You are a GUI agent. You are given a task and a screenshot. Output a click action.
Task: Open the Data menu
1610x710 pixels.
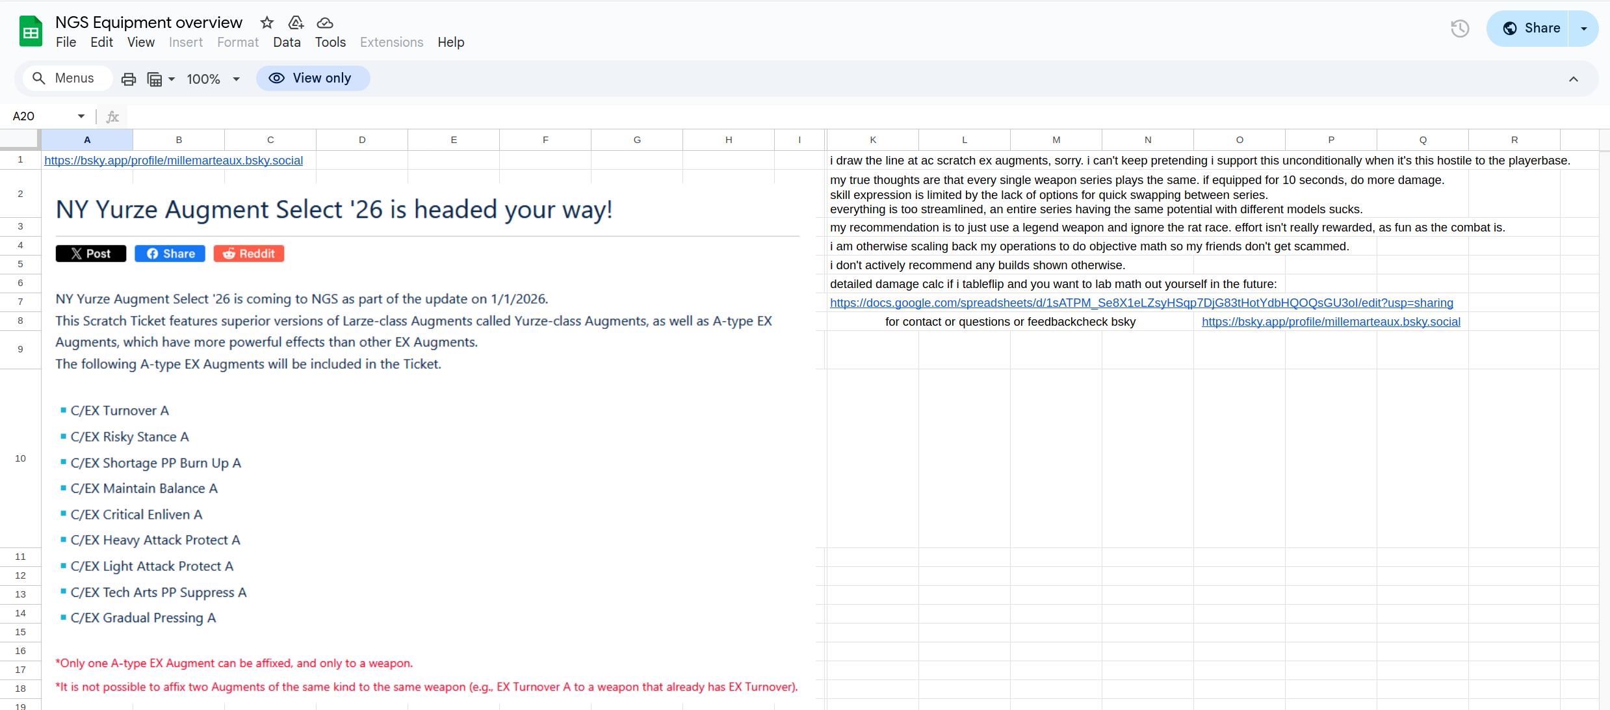point(287,42)
